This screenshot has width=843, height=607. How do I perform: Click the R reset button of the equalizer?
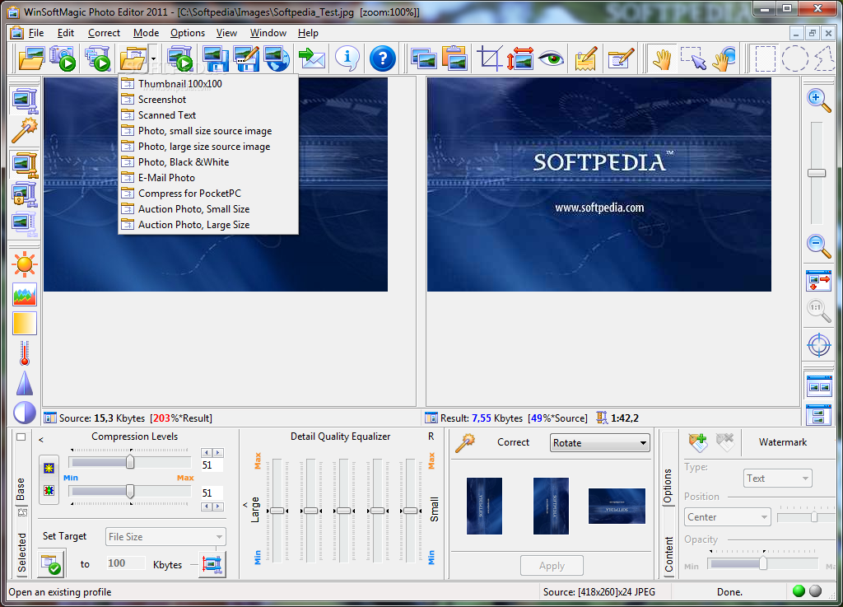click(431, 437)
